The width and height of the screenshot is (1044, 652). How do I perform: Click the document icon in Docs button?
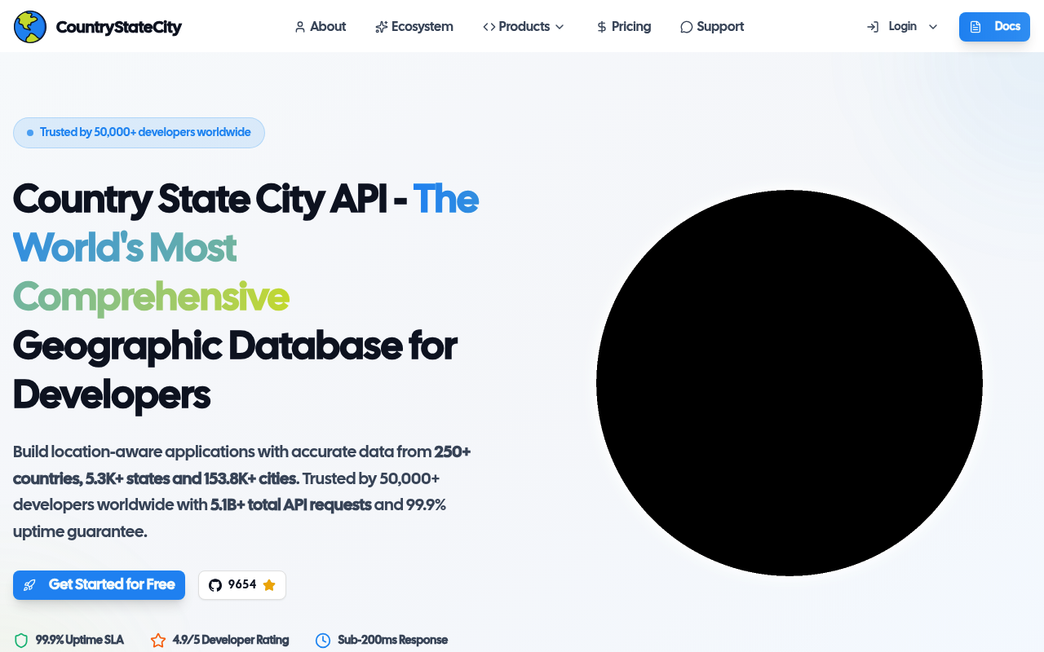pyautogui.click(x=975, y=27)
